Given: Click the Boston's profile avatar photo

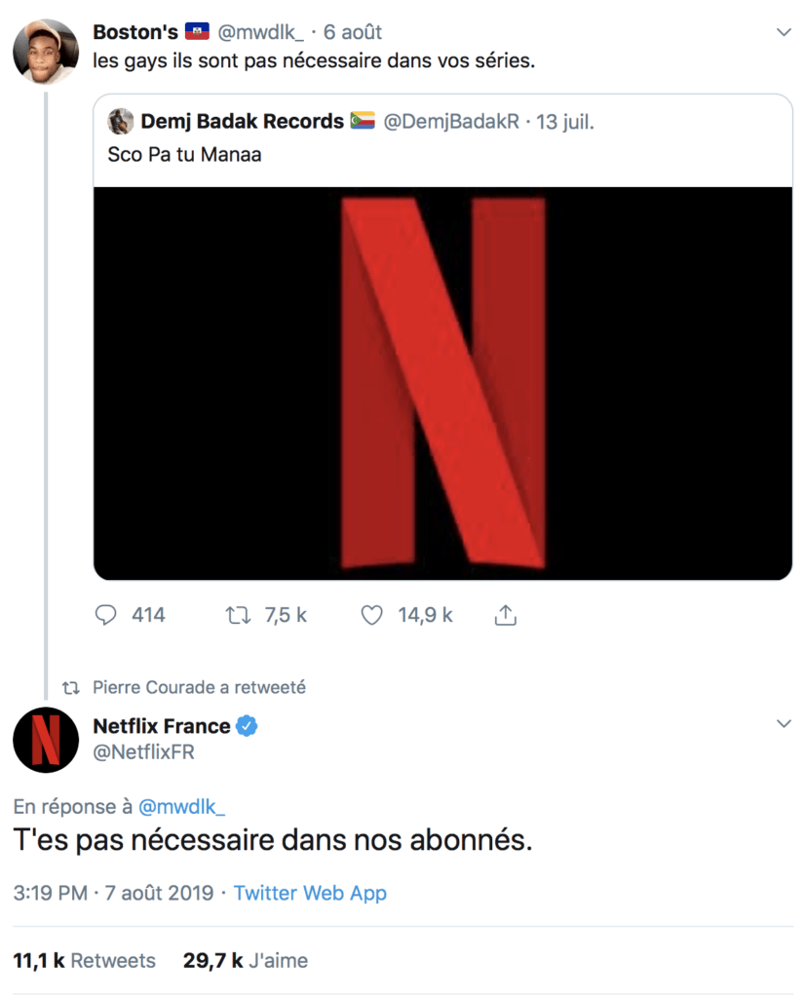Looking at the screenshot, I should point(46,52).
